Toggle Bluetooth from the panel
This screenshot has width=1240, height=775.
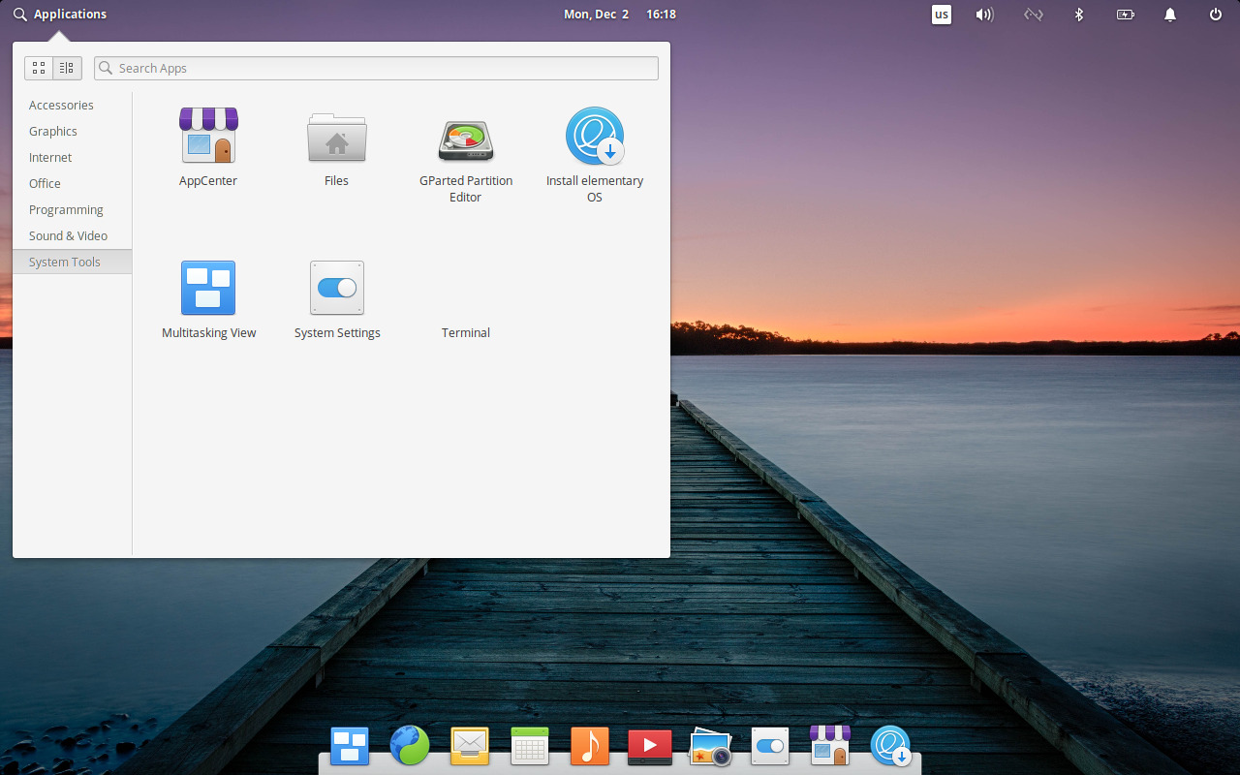pos(1079,15)
